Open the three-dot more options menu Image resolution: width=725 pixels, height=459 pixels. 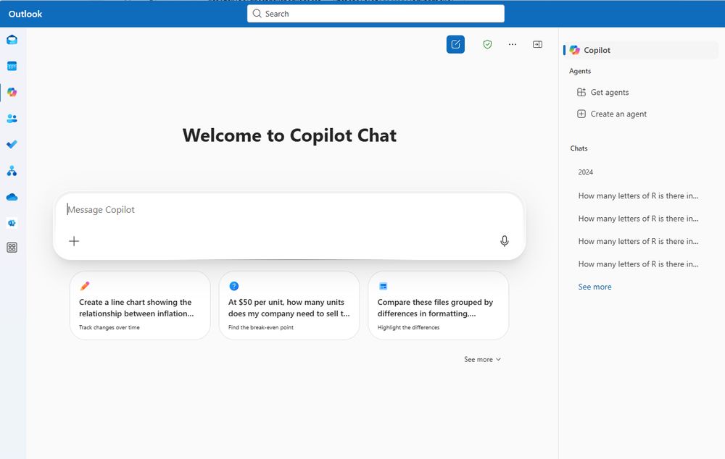click(513, 44)
